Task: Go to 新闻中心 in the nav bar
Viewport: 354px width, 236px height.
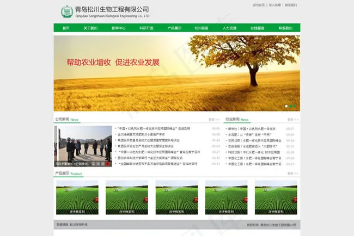Action: [119, 28]
